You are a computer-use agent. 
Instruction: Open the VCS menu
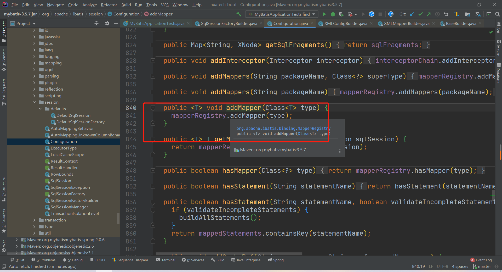[x=165, y=5]
